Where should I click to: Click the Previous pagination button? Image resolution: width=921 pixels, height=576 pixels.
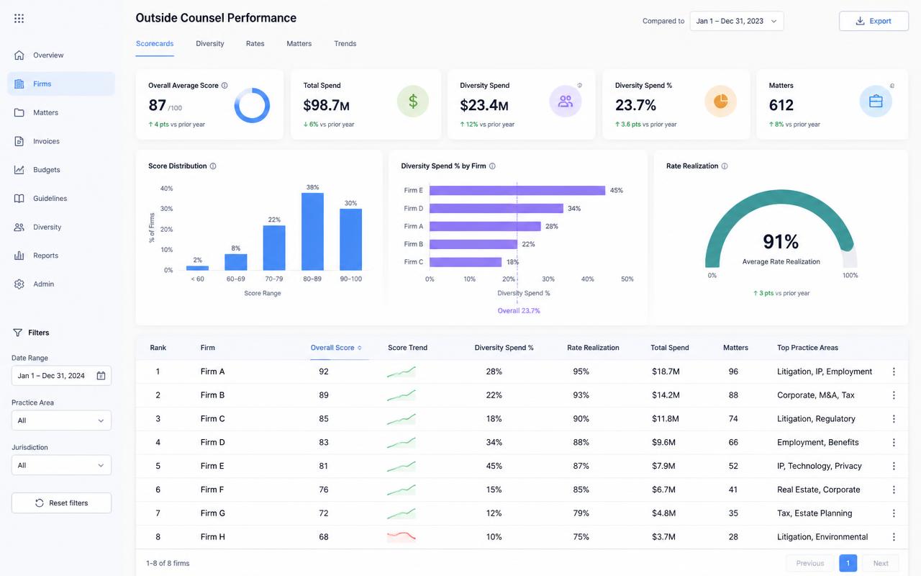click(810, 563)
